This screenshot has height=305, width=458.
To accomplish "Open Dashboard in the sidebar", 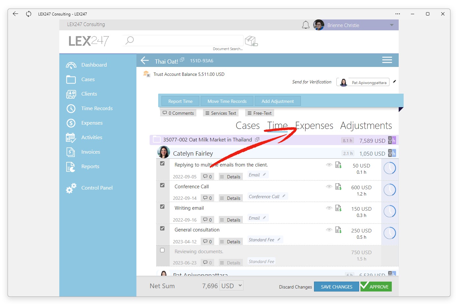I will tap(94, 65).
